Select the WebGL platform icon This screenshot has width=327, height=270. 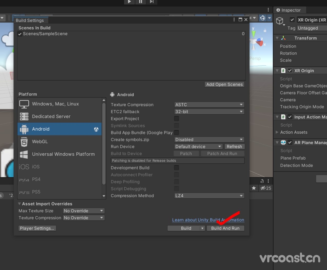coord(24,141)
